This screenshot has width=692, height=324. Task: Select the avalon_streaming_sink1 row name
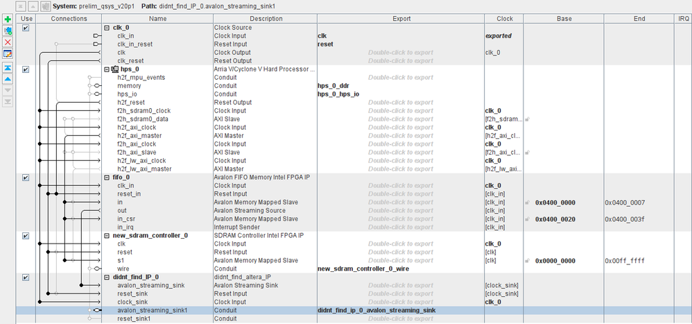[153, 310]
